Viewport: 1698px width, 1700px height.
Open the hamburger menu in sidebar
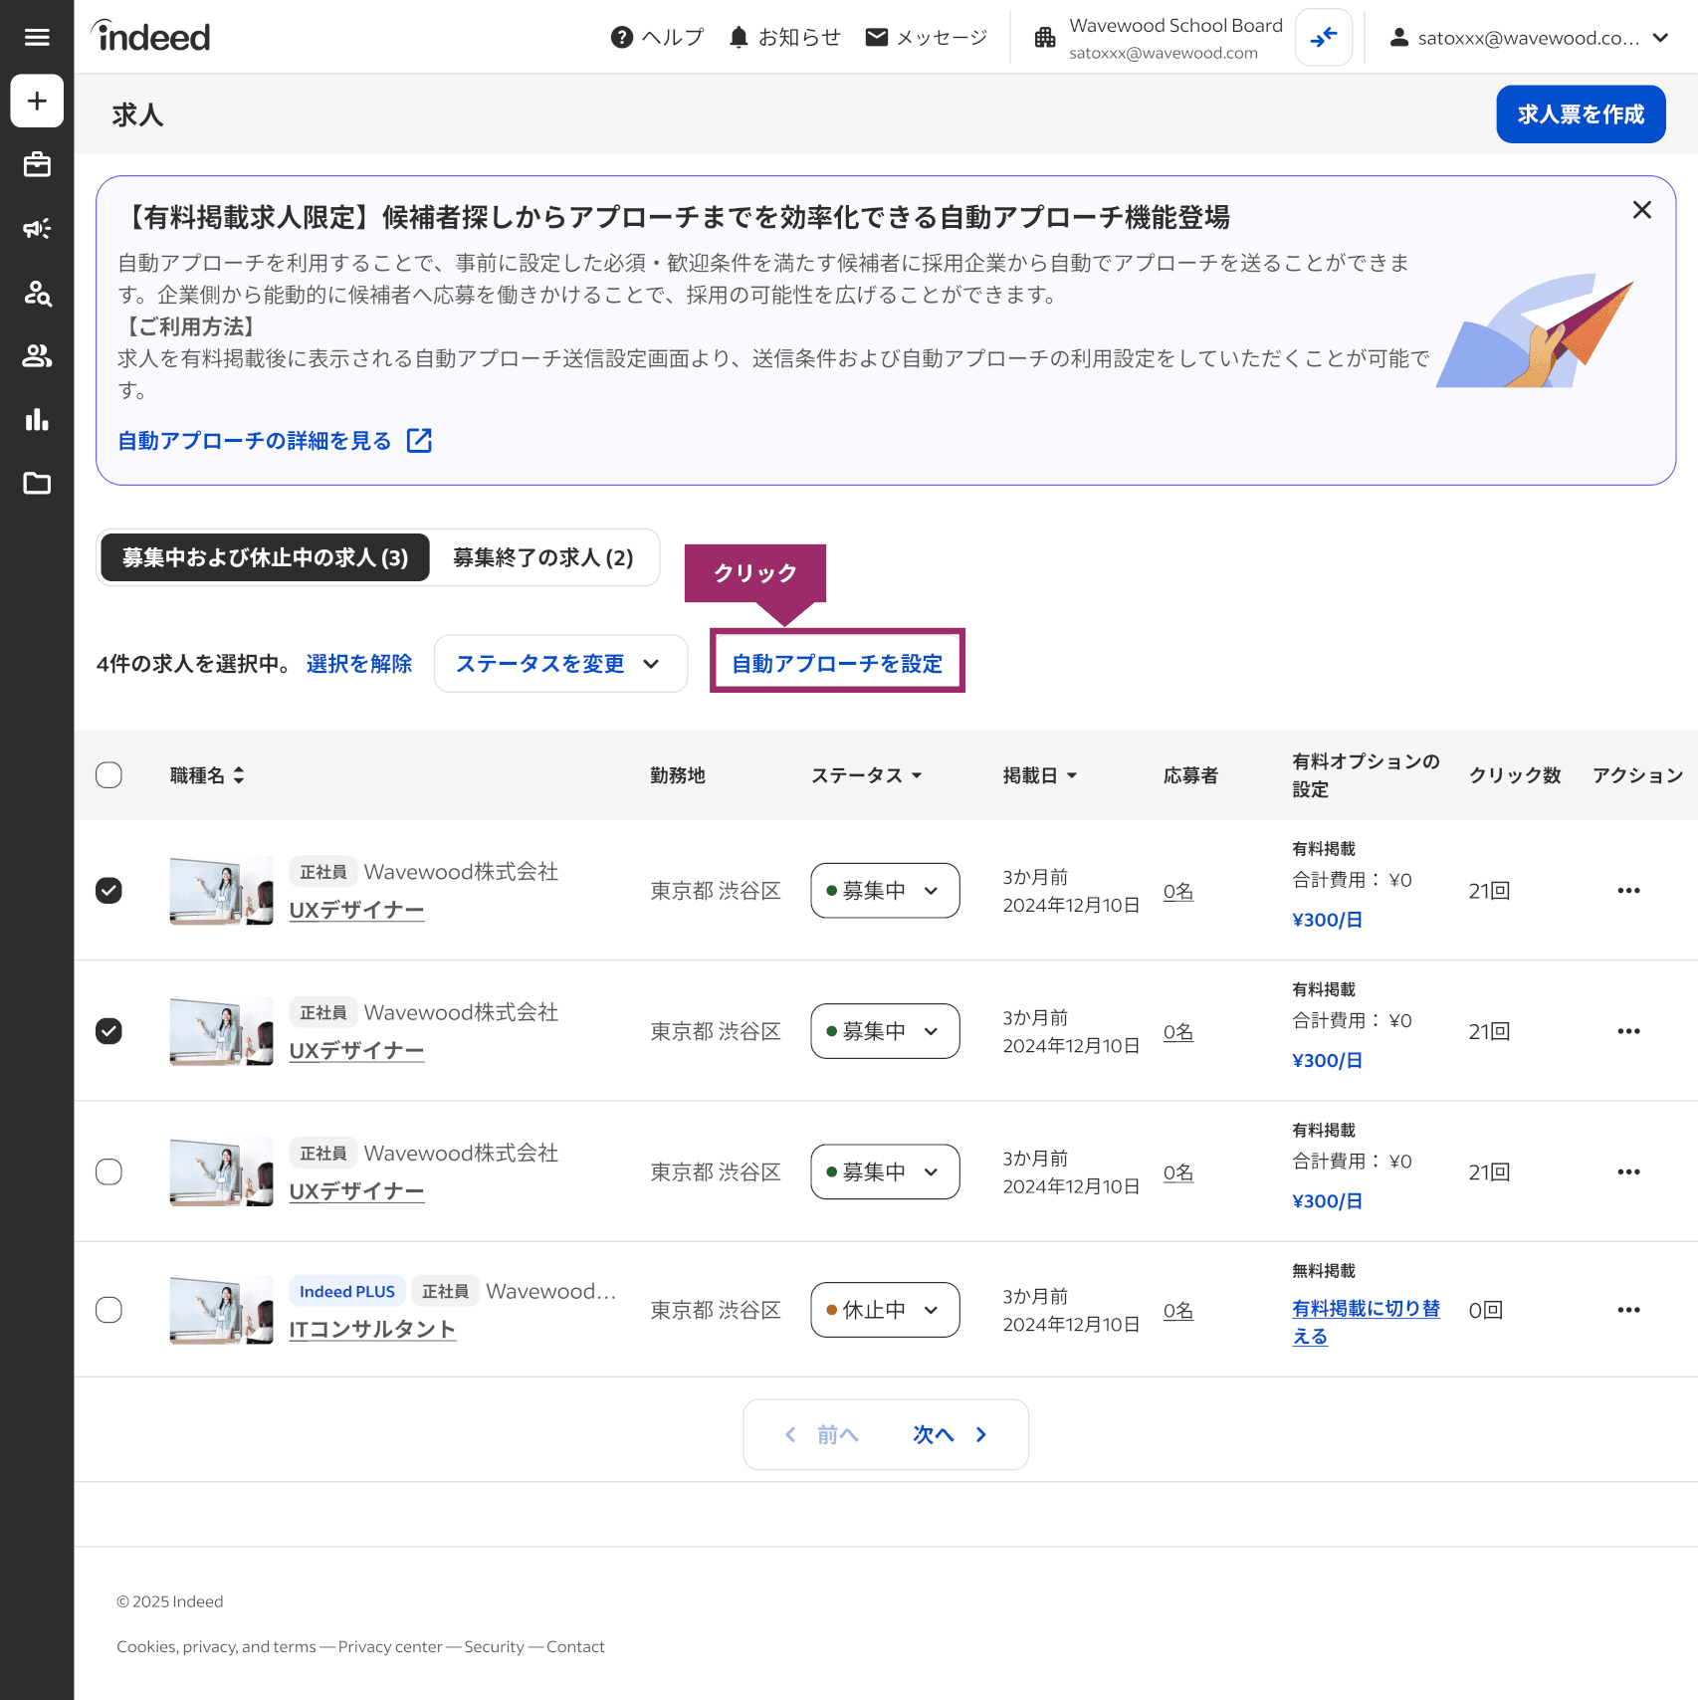pos(37,37)
